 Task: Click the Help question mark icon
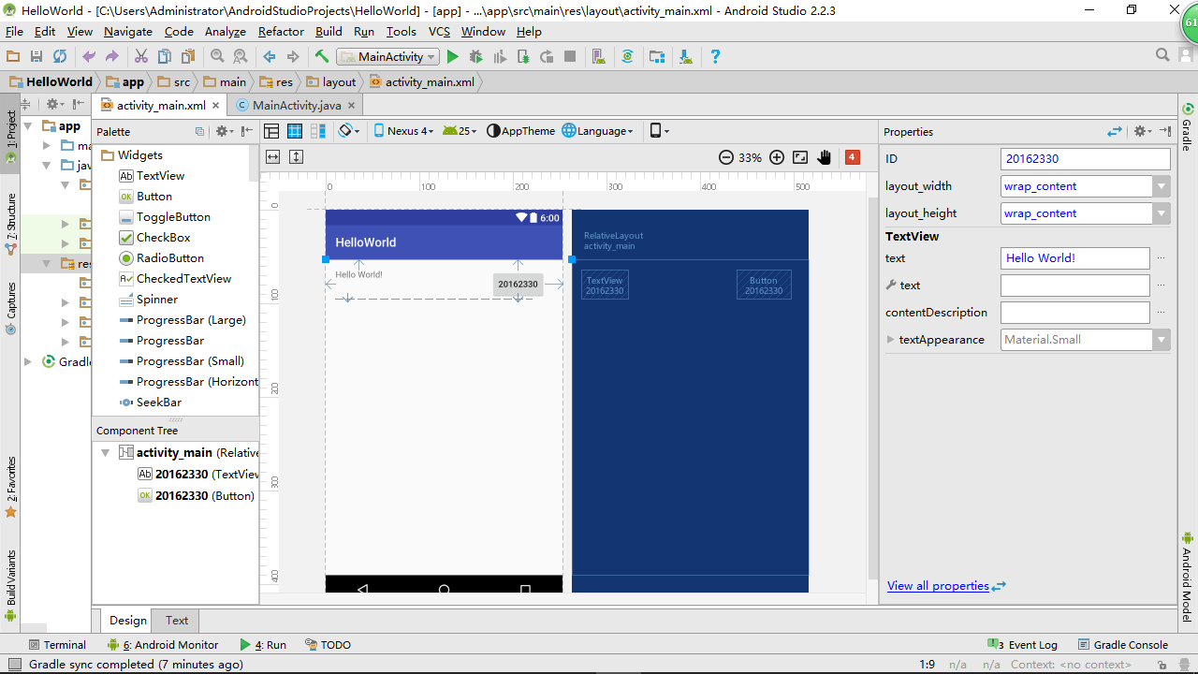tap(715, 56)
